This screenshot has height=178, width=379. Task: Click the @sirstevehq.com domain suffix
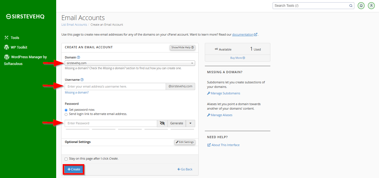pyautogui.click(x=180, y=86)
